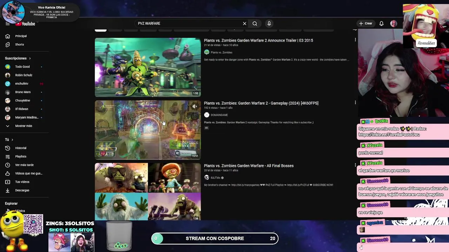Play Garden Warfare 2 Gameplay 2024 thumbnail
Screen dimensions: 449x252
point(148,130)
